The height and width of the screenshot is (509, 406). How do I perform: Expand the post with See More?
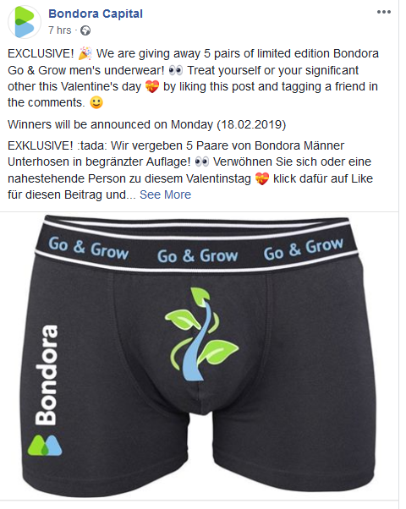click(165, 194)
